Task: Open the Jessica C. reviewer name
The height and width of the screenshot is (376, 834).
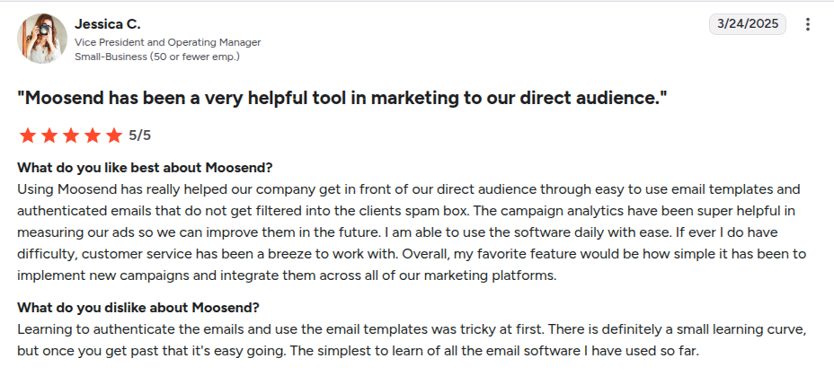Action: [107, 23]
